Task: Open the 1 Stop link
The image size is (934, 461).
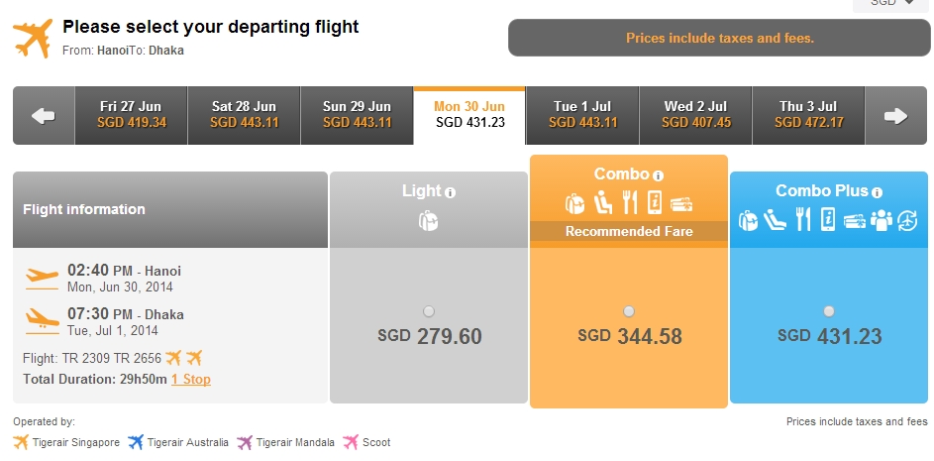Action: point(190,380)
